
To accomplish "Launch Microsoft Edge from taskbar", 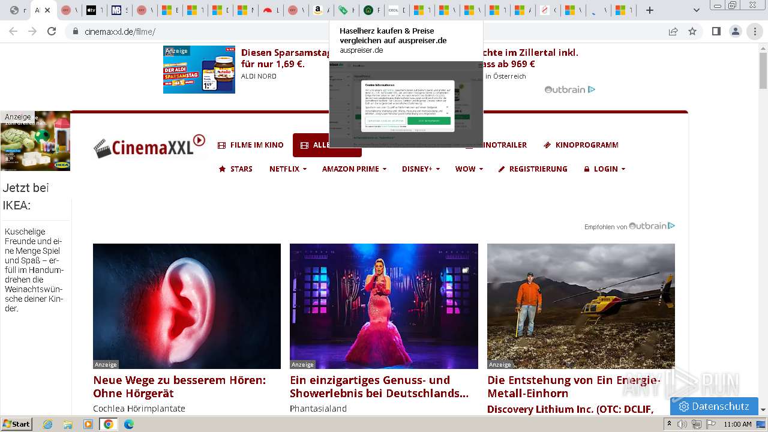I will click(x=129, y=424).
